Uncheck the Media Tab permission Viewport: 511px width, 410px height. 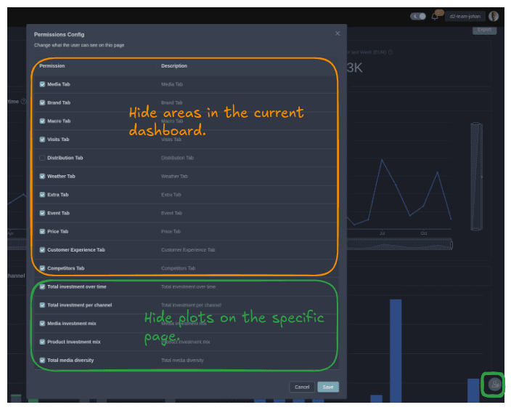(x=42, y=84)
